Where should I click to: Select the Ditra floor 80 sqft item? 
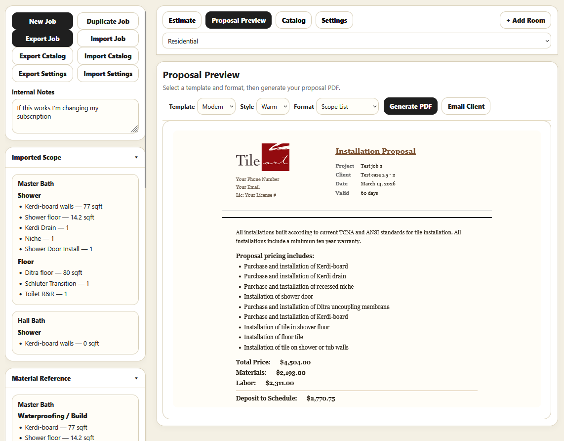(53, 272)
